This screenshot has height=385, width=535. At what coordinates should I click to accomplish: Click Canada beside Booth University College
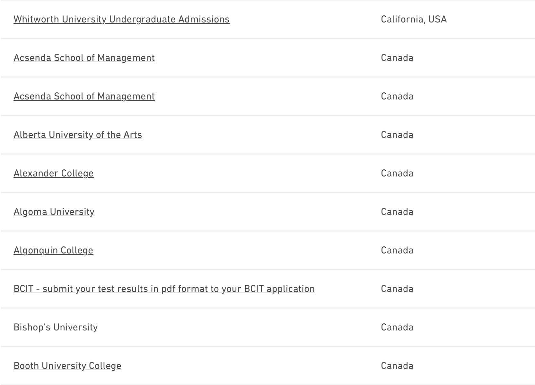(397, 366)
